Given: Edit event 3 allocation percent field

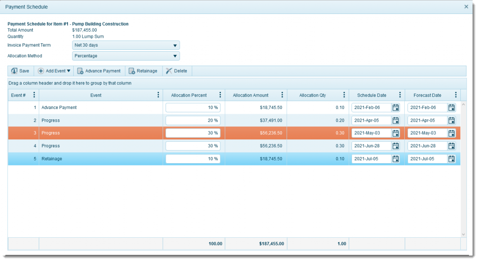Looking at the screenshot, I should [x=193, y=133].
